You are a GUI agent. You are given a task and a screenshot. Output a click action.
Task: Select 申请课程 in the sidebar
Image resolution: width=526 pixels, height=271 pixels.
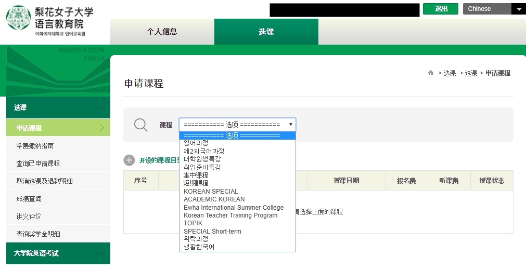tap(58, 128)
